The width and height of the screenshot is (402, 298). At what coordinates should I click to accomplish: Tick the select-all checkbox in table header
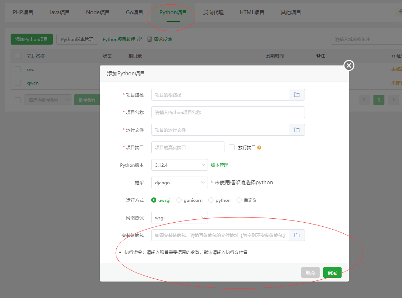18,56
